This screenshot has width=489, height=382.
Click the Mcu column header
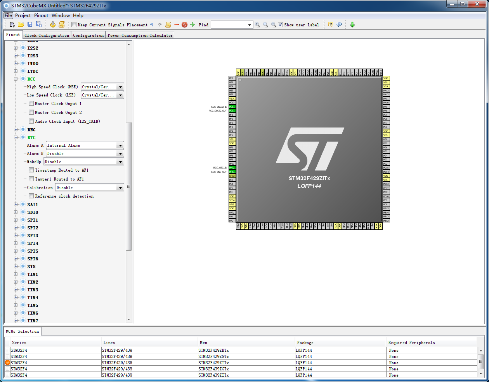click(x=246, y=342)
